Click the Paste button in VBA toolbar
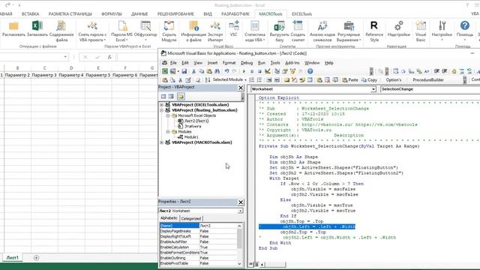 pos(350,80)
